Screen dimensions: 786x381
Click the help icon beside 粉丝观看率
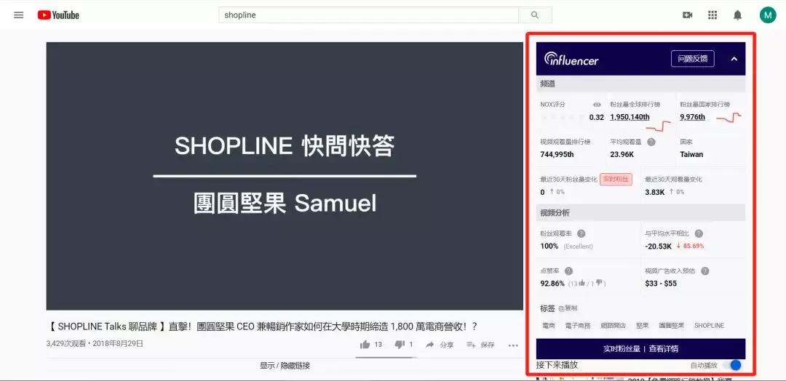[x=581, y=233]
